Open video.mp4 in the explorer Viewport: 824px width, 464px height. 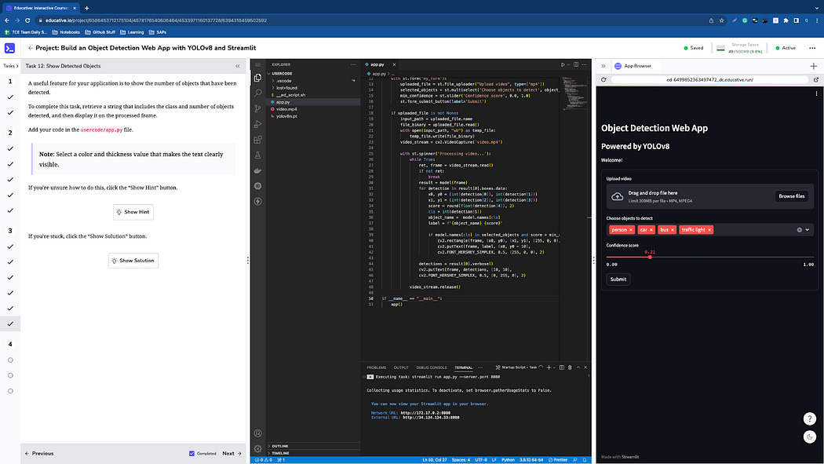tap(286, 109)
